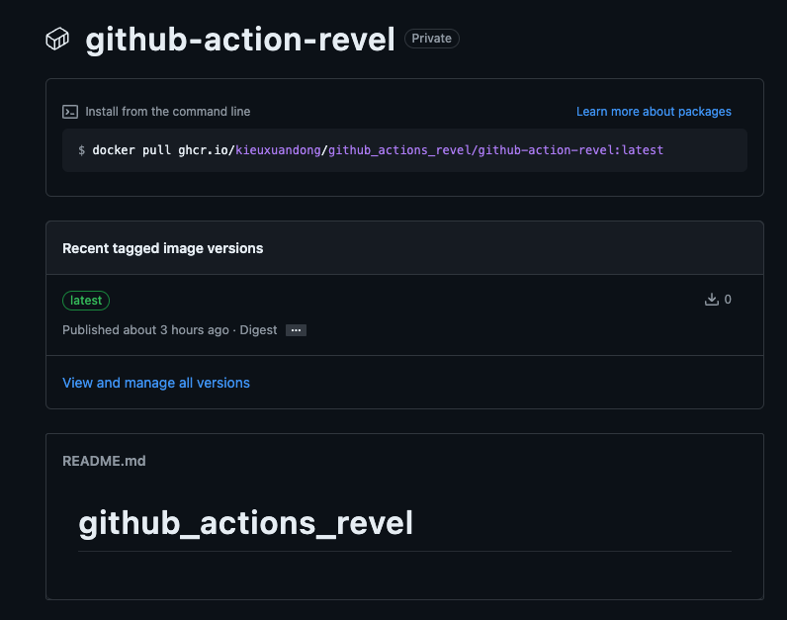787x620 pixels.
Task: Select the latest version tag
Action: pyautogui.click(x=86, y=301)
